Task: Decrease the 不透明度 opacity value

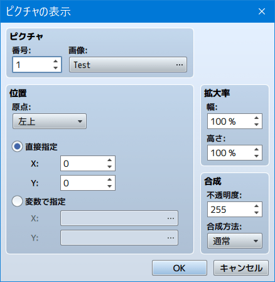Action: [257, 213]
